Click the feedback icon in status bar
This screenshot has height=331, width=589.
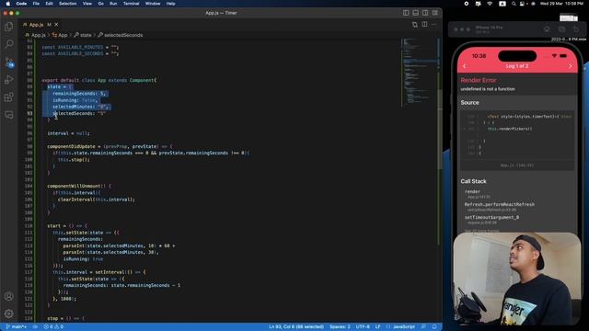point(423,327)
